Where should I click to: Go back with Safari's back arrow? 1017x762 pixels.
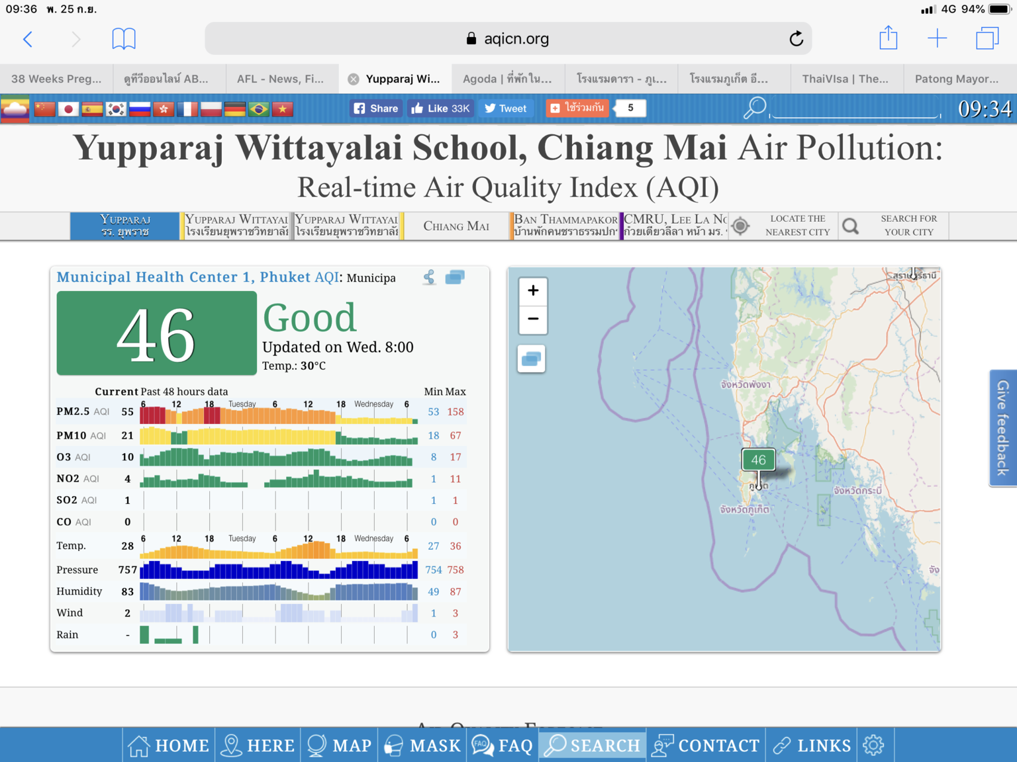(x=28, y=39)
